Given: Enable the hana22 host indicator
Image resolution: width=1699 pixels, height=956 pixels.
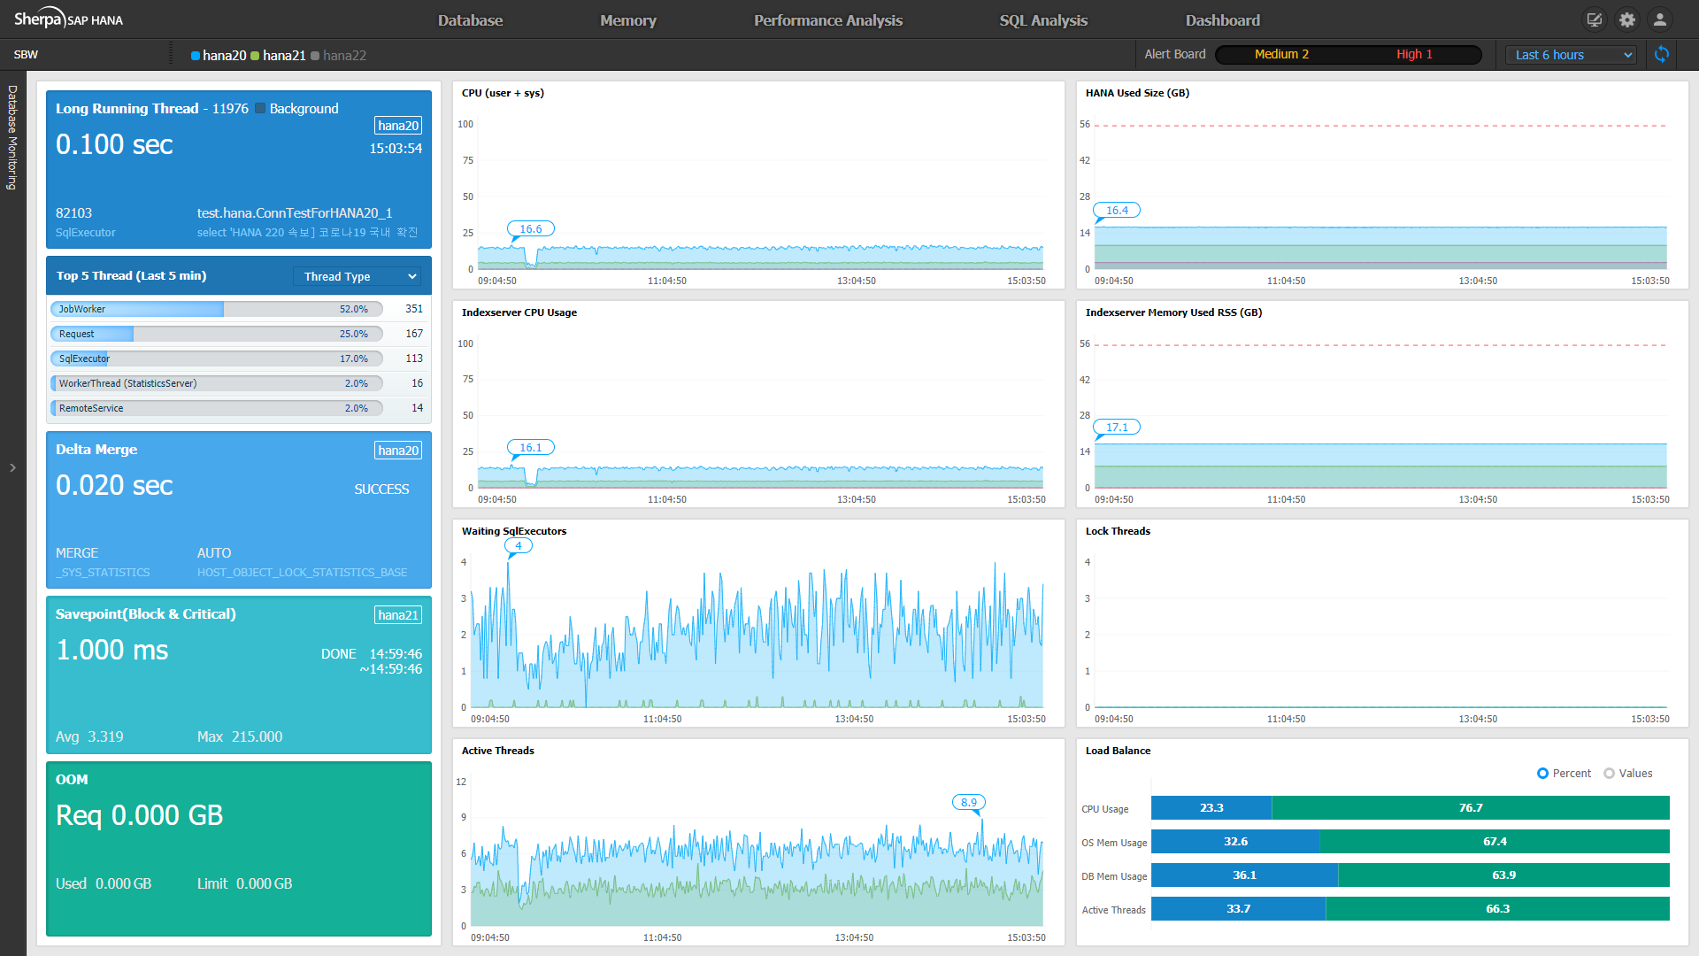Looking at the screenshot, I should pyautogui.click(x=338, y=55).
